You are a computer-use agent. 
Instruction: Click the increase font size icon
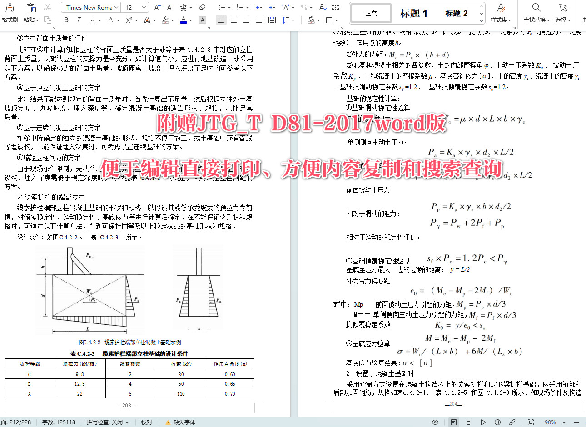pos(158,7)
